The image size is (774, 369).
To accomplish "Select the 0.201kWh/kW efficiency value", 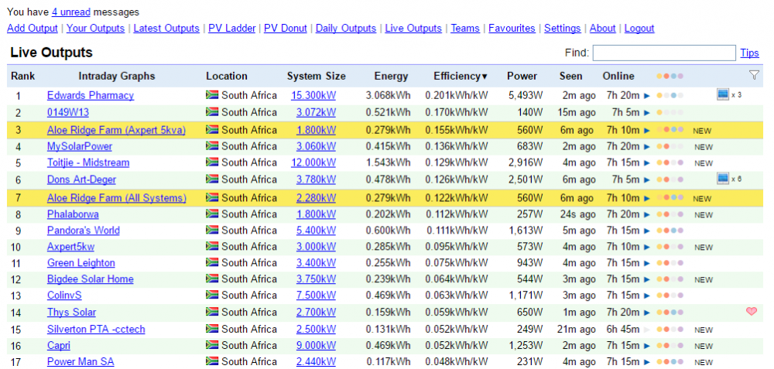I will point(457,95).
